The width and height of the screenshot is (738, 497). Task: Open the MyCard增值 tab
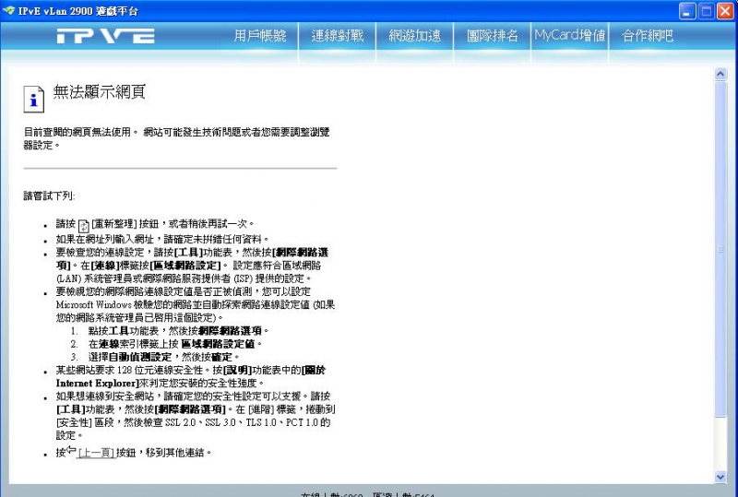tap(570, 35)
